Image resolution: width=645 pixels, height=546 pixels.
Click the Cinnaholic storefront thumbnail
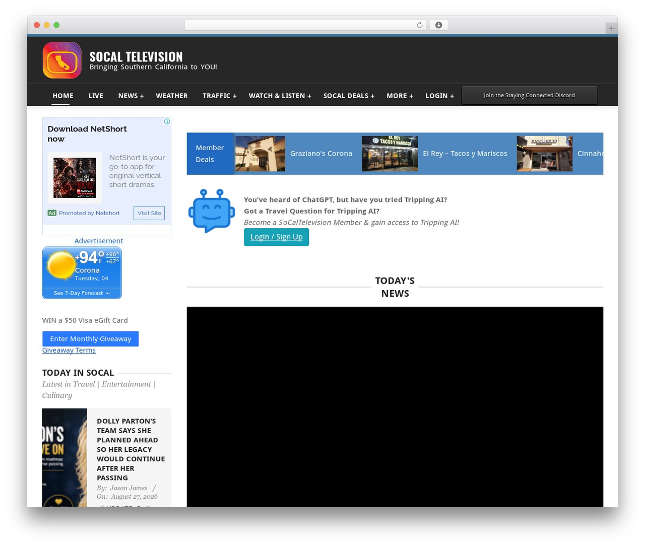point(545,154)
